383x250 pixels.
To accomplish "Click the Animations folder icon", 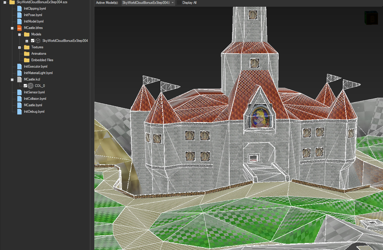I will 26,54.
